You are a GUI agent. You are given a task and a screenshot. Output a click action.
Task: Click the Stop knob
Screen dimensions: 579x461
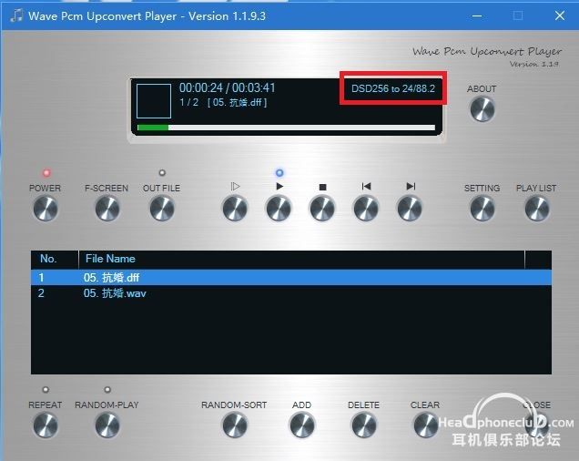point(322,209)
